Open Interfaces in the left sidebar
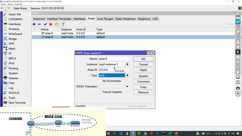The image size is (242, 136). (x=14, y=24)
